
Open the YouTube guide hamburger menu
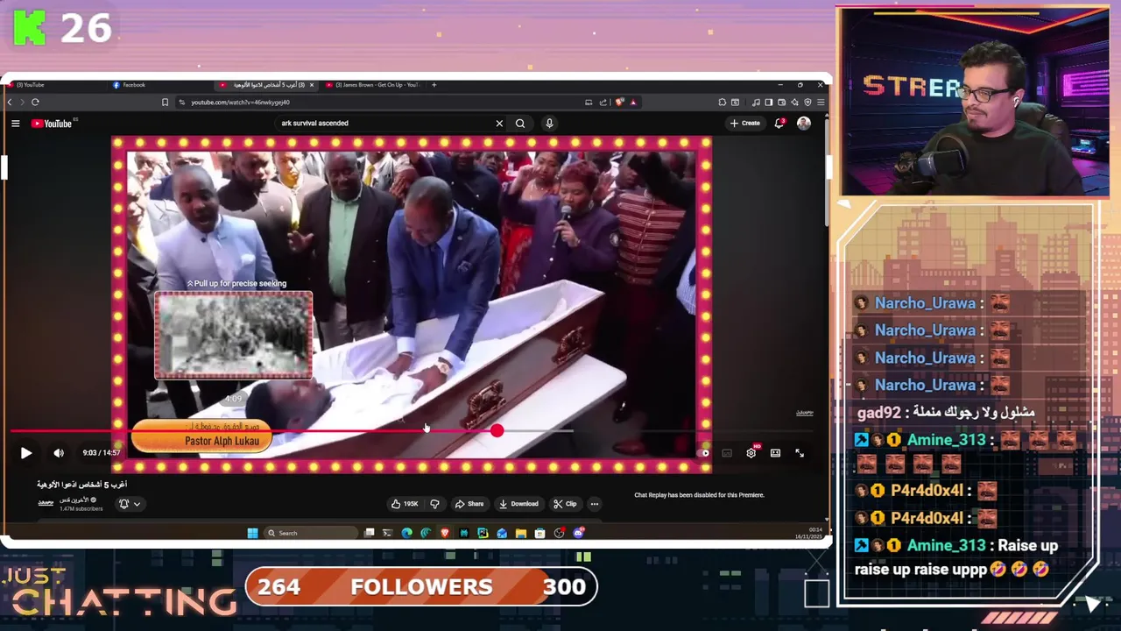click(16, 124)
